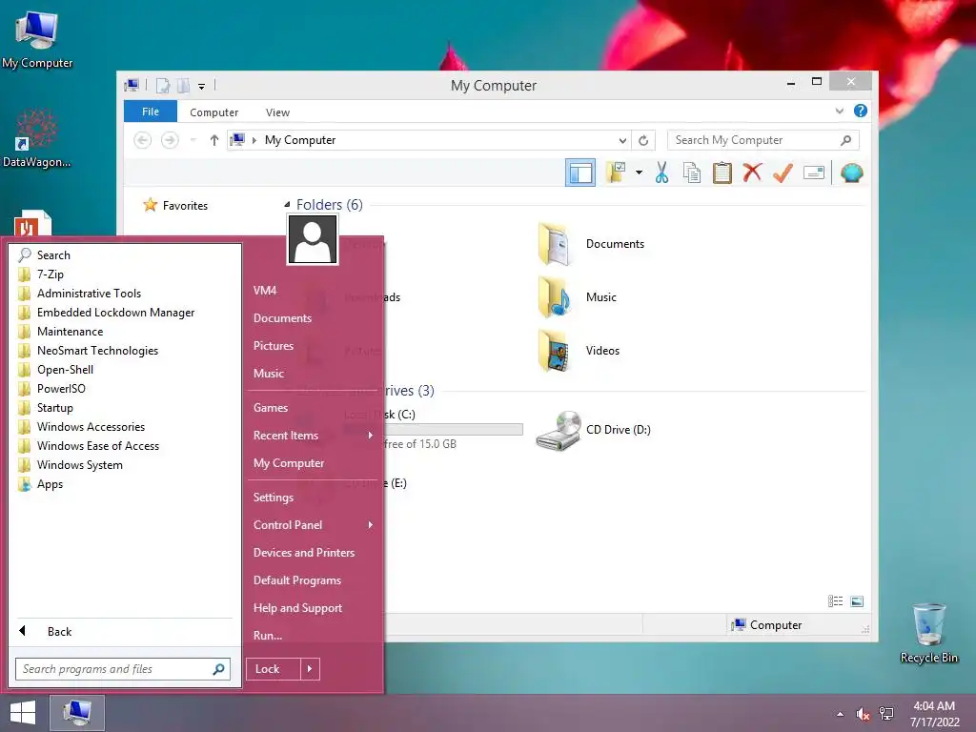The width and height of the screenshot is (976, 732).
Task: Expand the ribbon with the chevron
Action: point(840,111)
